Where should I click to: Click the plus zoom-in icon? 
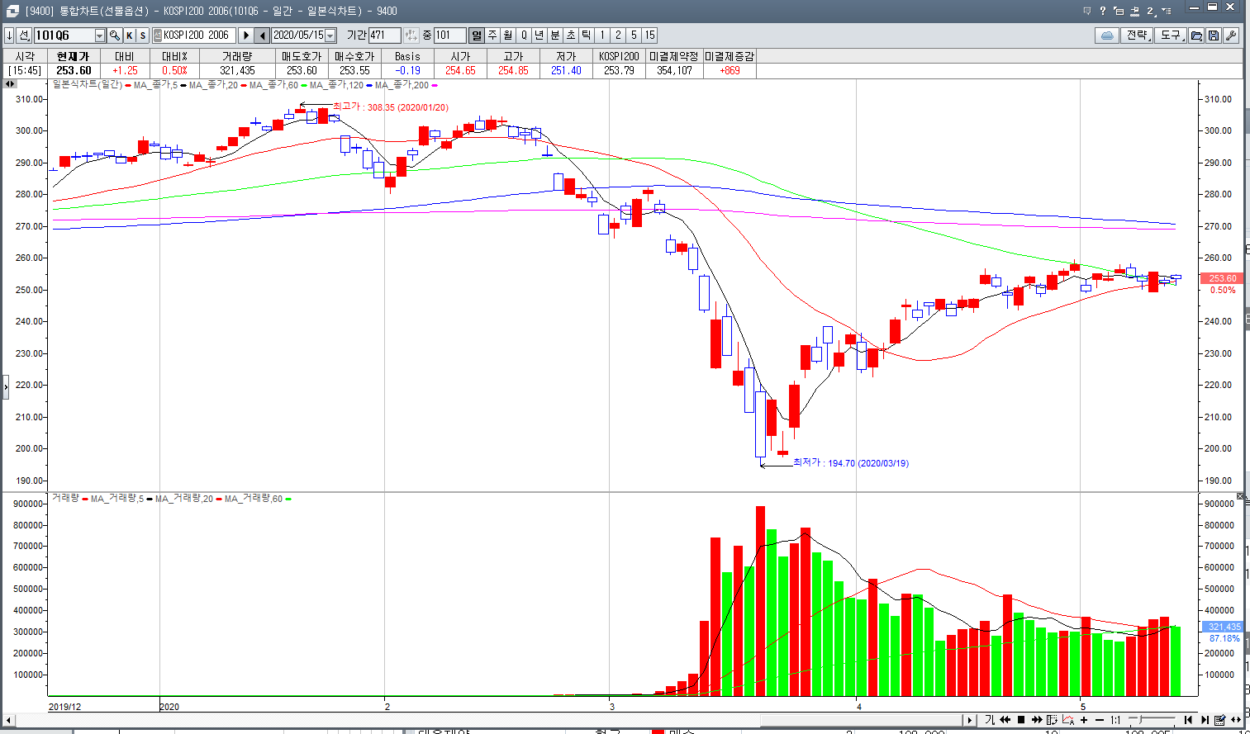pos(1084,720)
